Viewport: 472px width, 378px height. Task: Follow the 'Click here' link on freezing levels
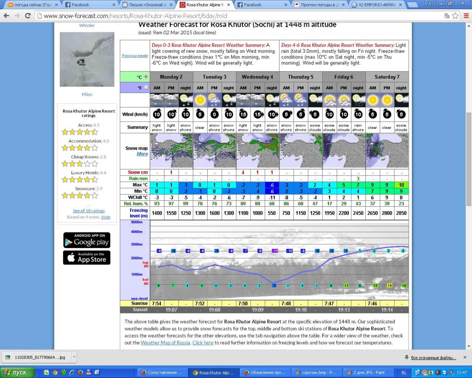click(203, 343)
